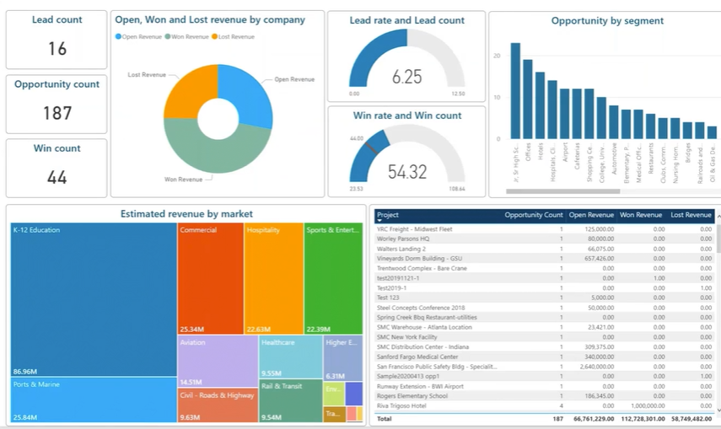The height and width of the screenshot is (429, 721).
Task: Sort table by Open Revenue header
Action: 591,215
